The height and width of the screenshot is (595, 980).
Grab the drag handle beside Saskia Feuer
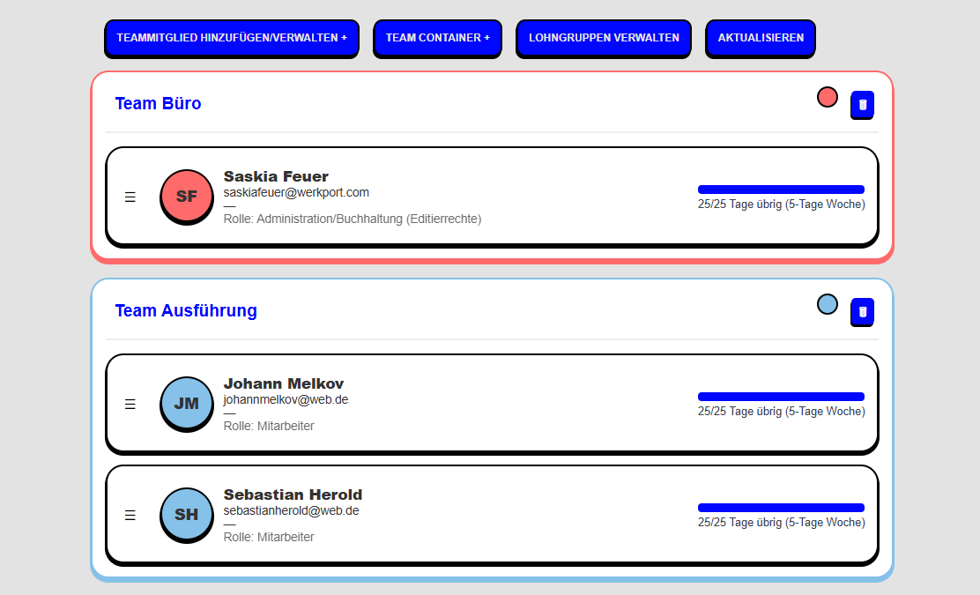(130, 197)
